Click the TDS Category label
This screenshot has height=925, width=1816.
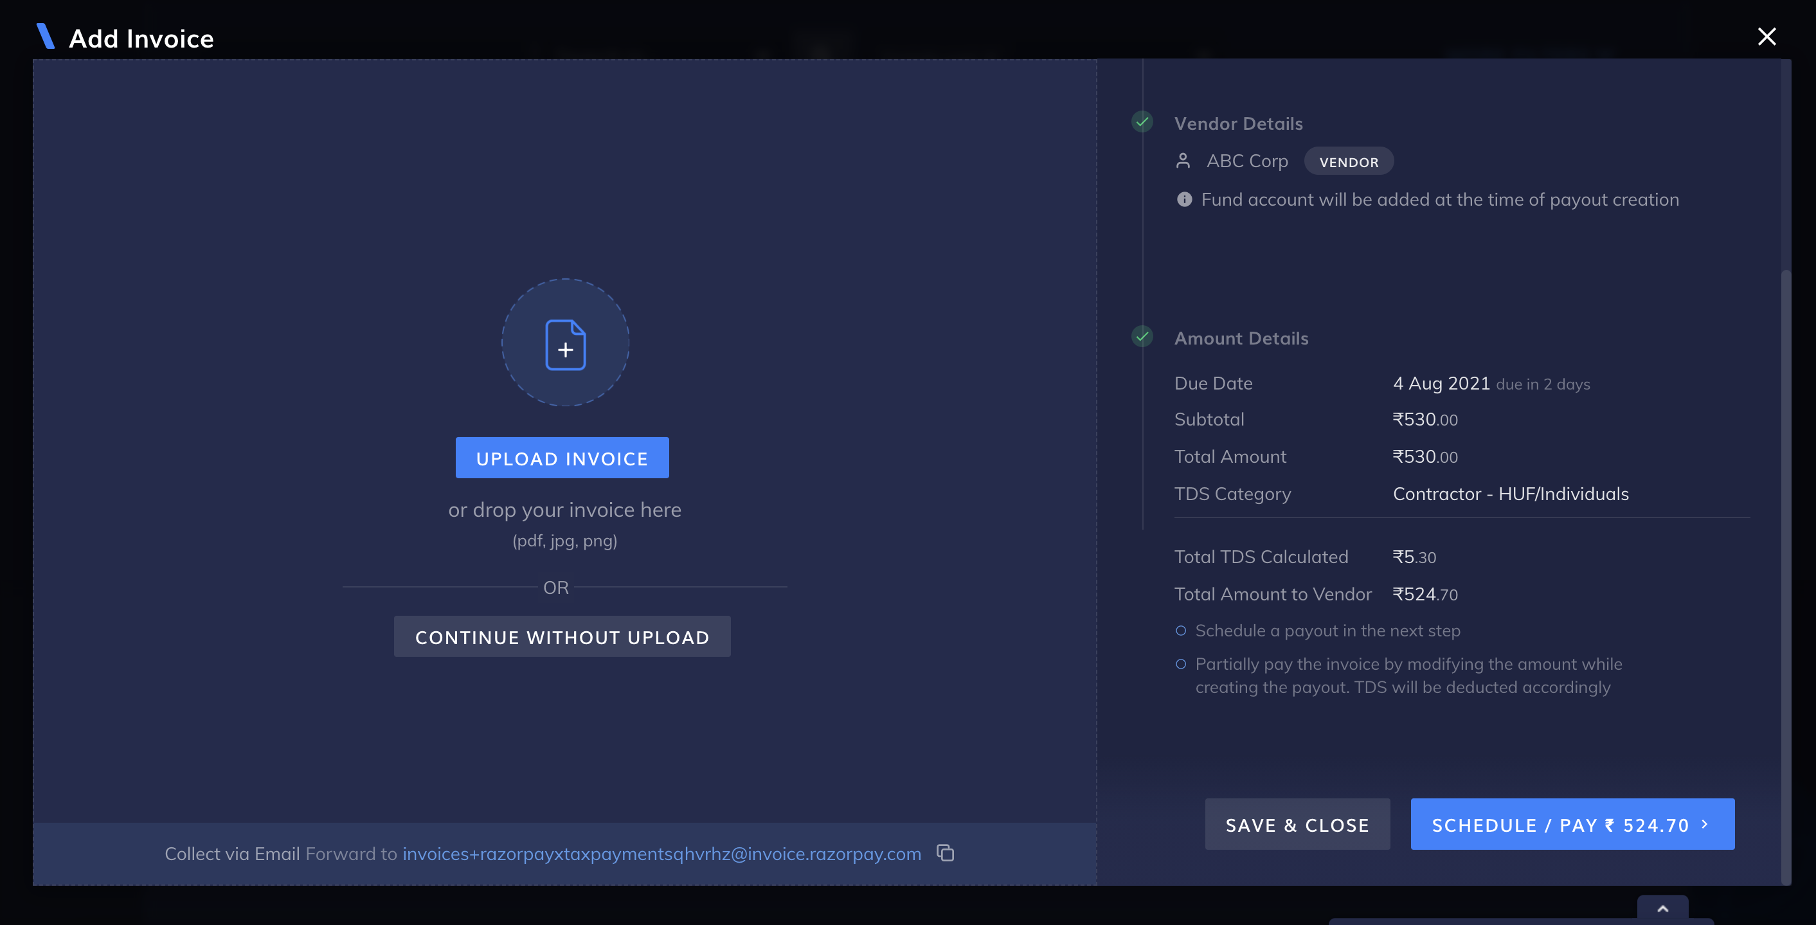[x=1232, y=494]
